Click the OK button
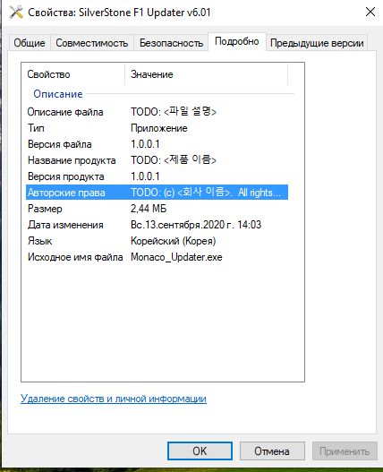The height and width of the screenshot is (472, 383). click(x=200, y=451)
